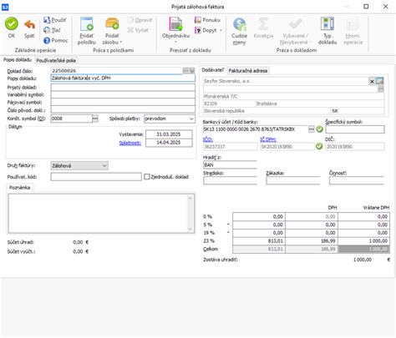
Task: Switch to Používateľské polia tab
Action: [x=56, y=60]
